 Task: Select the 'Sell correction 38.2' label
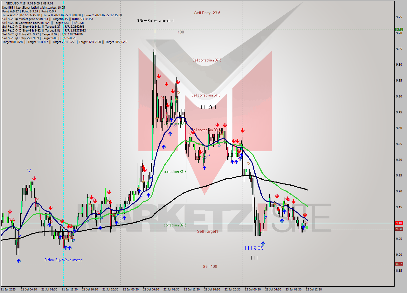(205, 130)
